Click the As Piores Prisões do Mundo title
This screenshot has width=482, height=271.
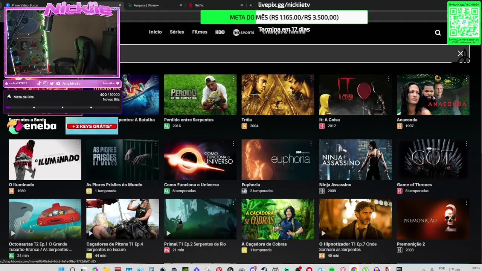114,185
